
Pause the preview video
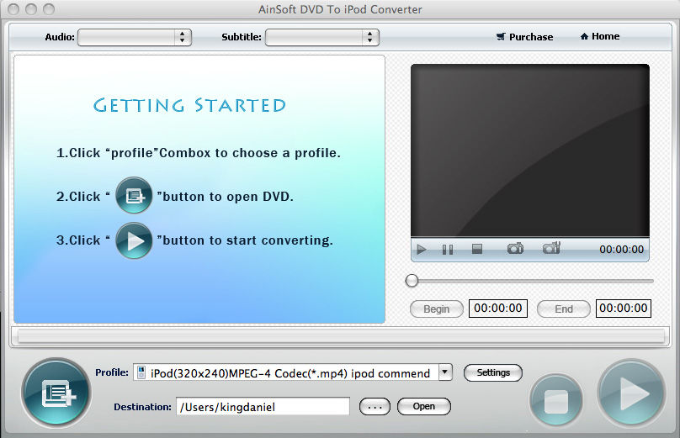coord(448,250)
